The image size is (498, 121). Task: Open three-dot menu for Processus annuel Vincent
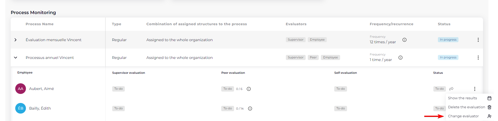(478, 58)
